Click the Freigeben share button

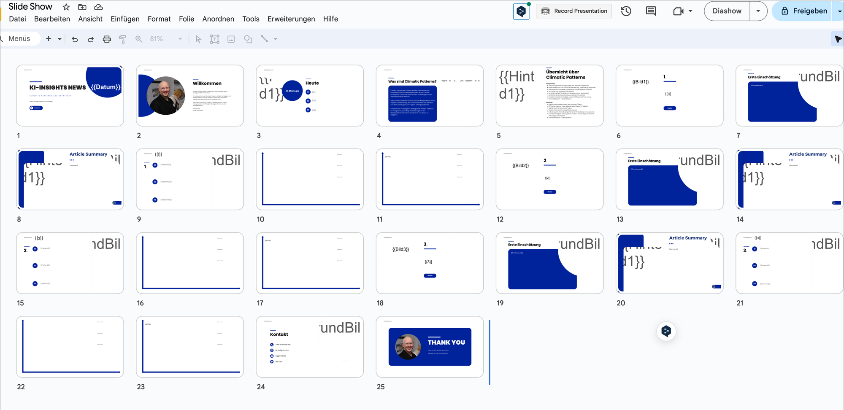[x=803, y=11]
